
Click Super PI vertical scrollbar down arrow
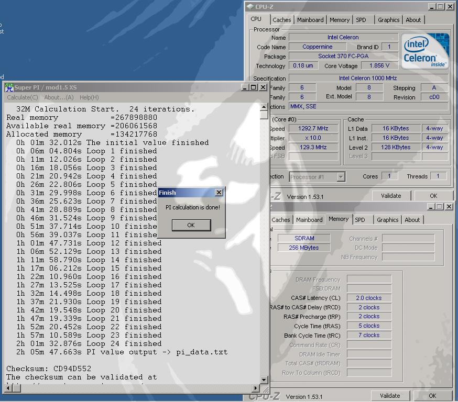tap(264, 379)
